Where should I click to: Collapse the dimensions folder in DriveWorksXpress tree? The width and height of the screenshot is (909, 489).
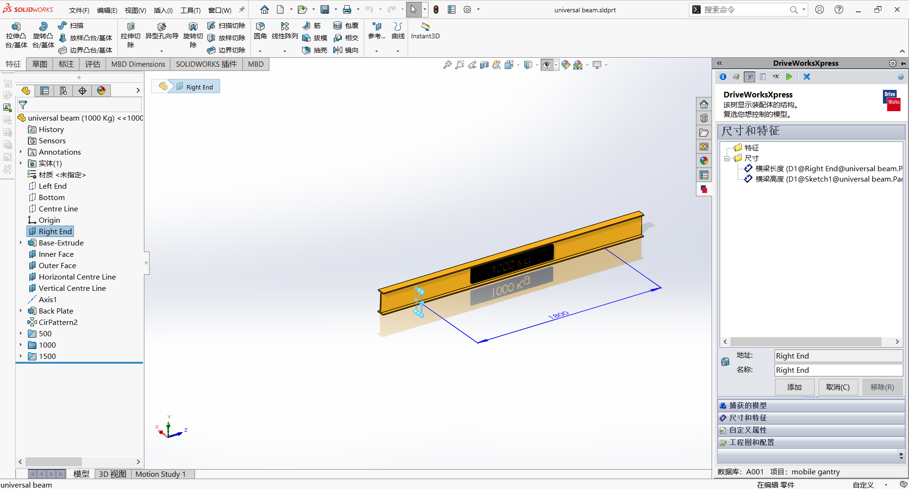(727, 158)
